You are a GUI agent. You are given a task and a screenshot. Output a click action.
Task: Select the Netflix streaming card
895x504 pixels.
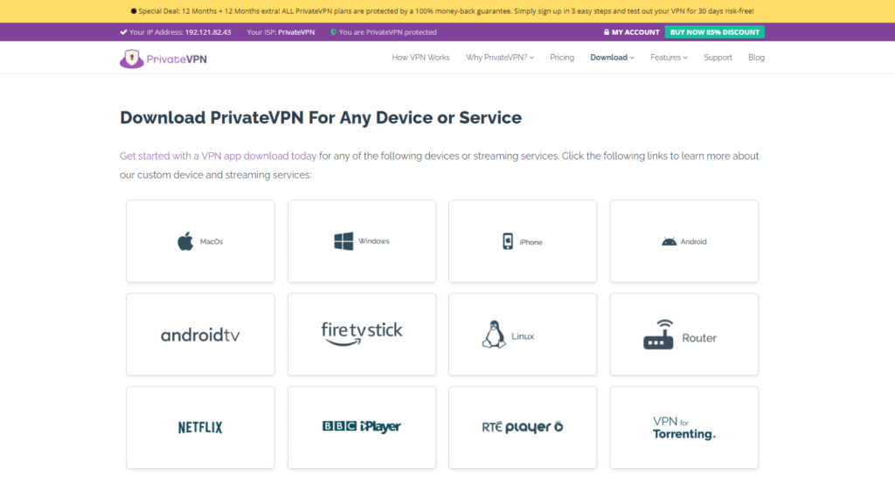(200, 428)
